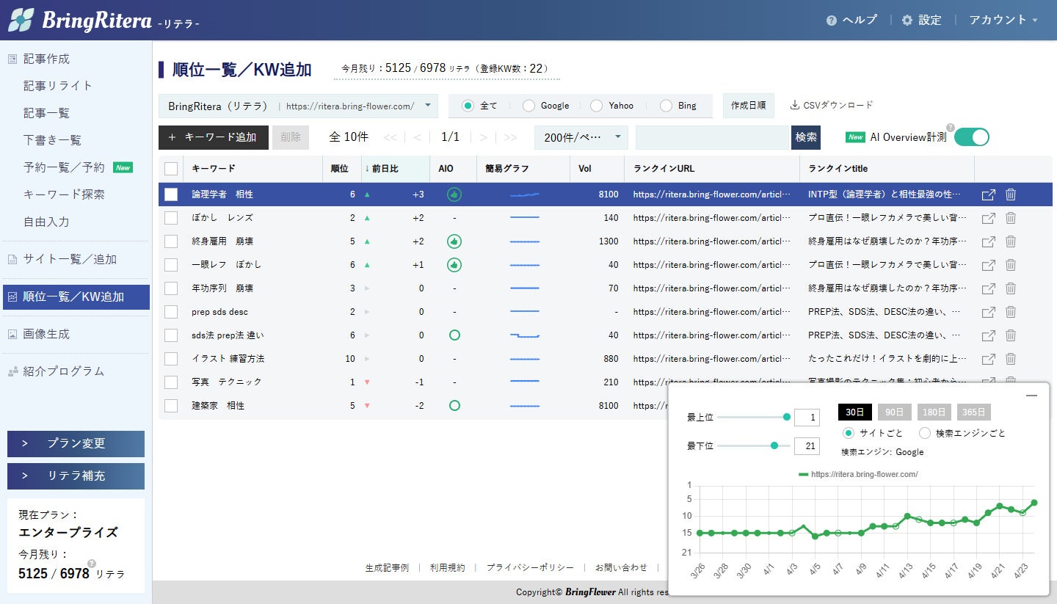Open settings with the gear icon

(907, 21)
